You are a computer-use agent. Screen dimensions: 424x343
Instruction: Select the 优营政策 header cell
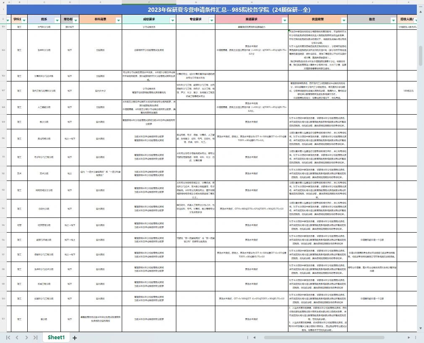pyautogui.click(x=318, y=19)
